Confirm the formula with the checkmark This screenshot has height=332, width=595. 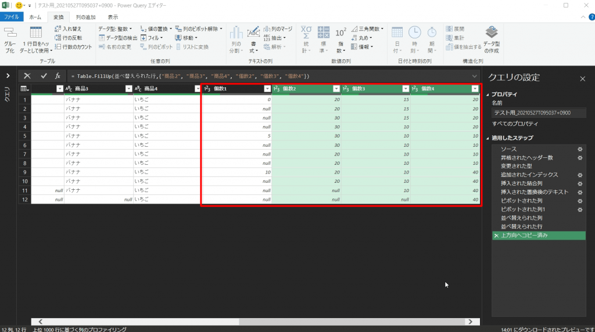(44, 76)
